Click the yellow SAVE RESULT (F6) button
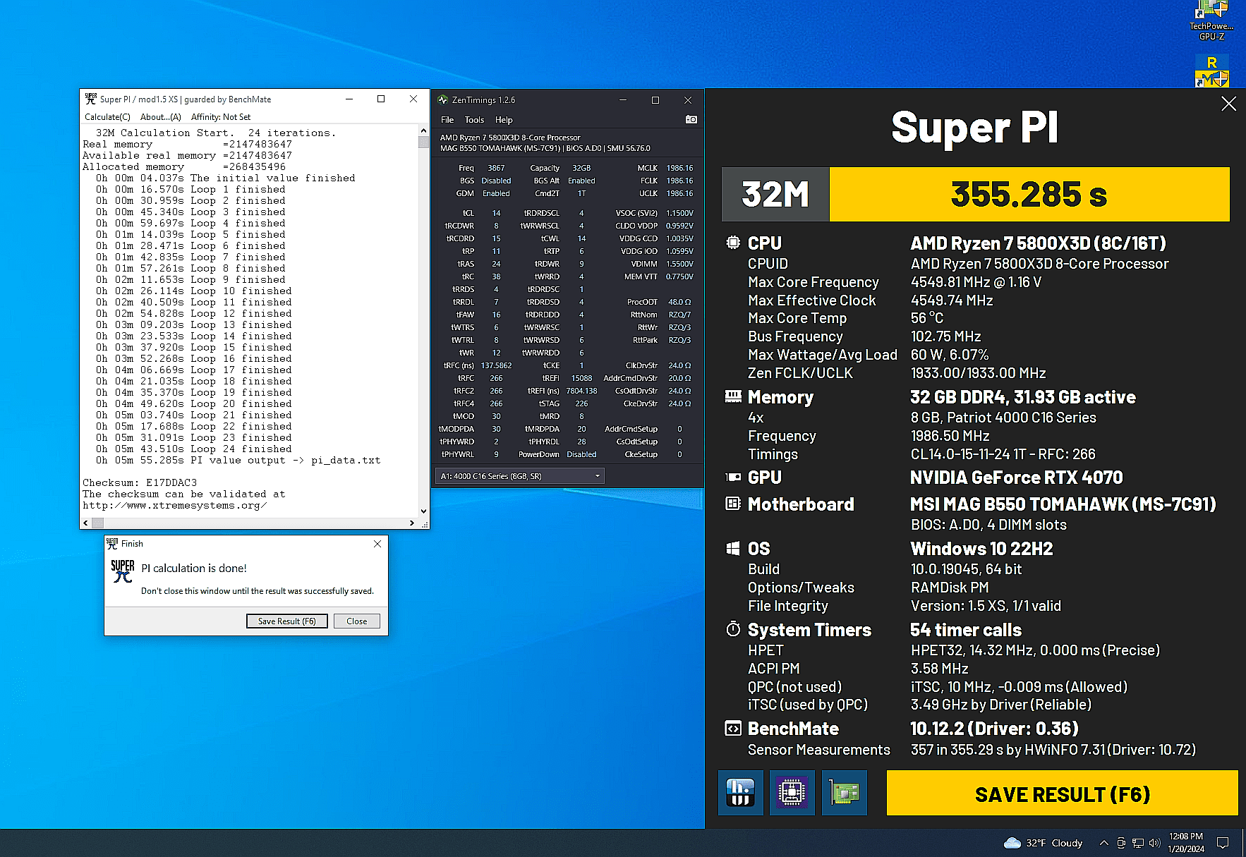 (1062, 794)
